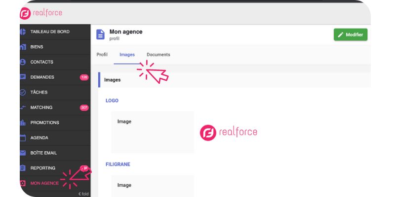Switch to the Profil tab
Viewport: 395px width, 197px height.
click(102, 55)
